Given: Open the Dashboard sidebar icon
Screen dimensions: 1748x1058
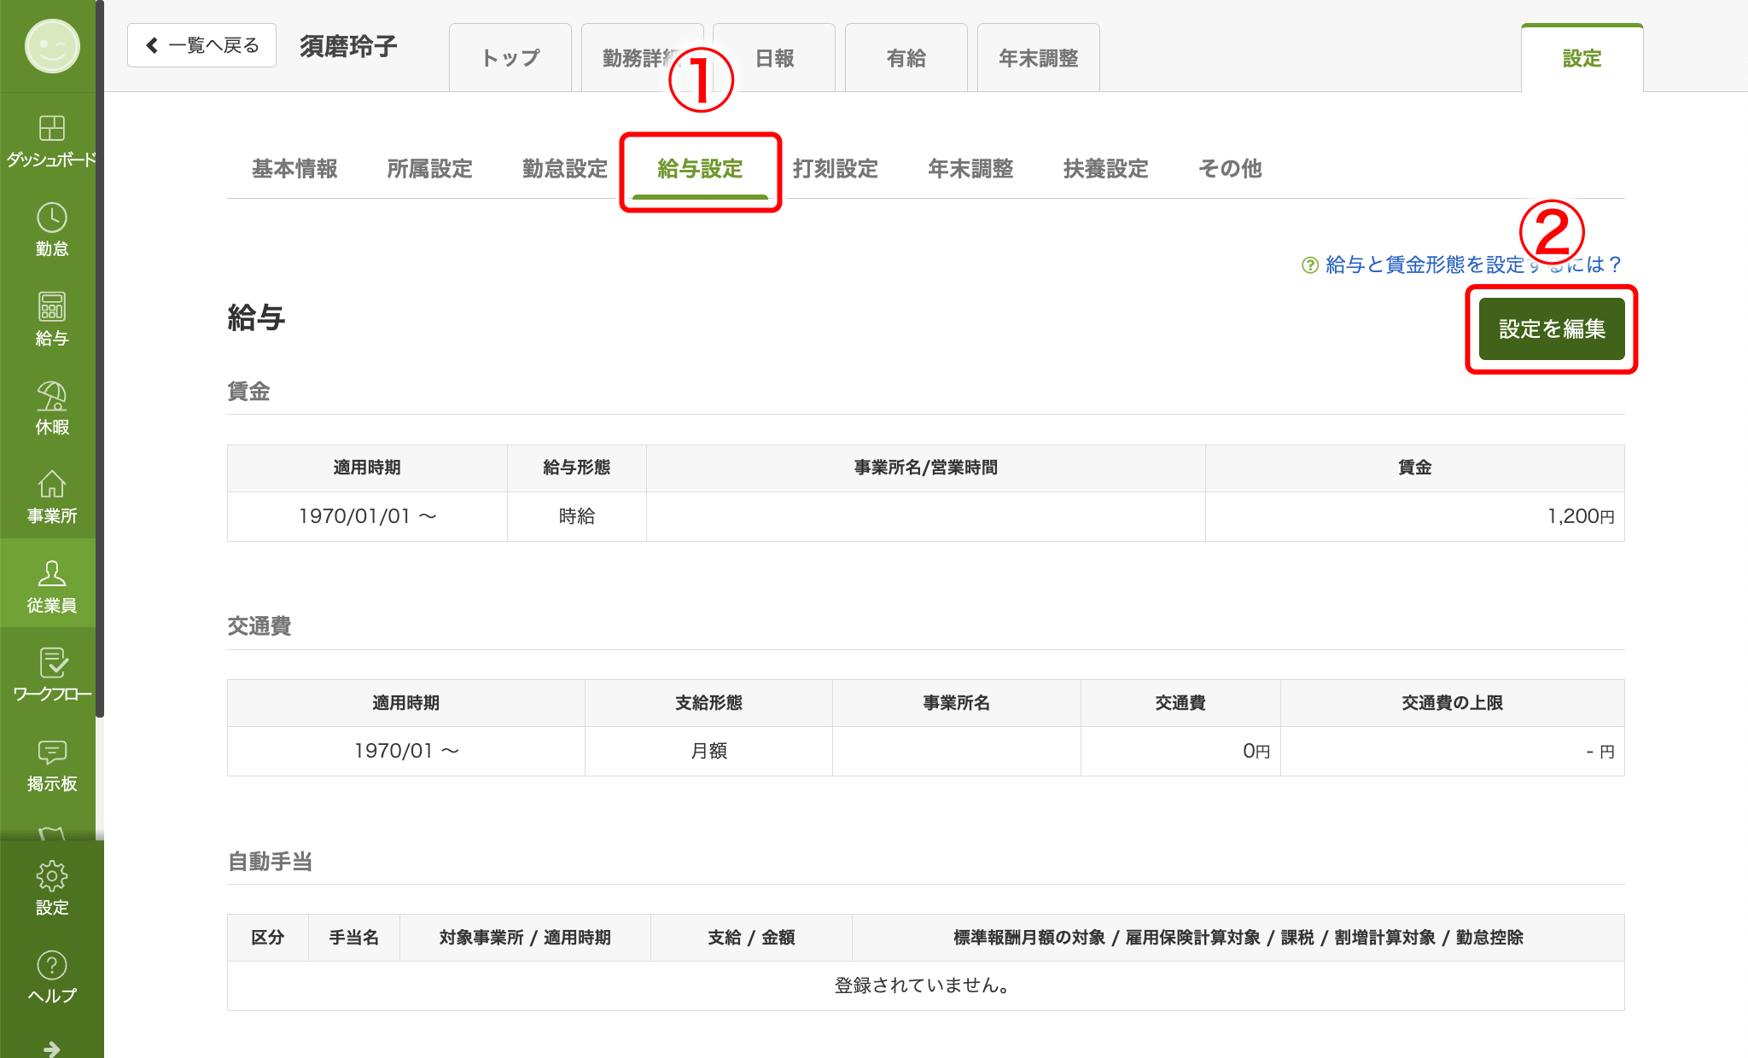Looking at the screenshot, I should pos(51,129).
